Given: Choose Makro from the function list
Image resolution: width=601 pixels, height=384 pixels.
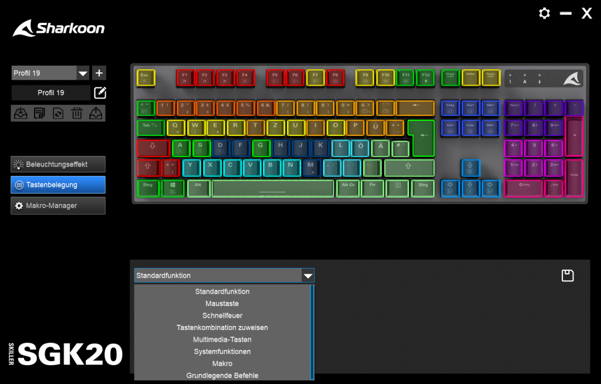Looking at the screenshot, I should tap(222, 363).
